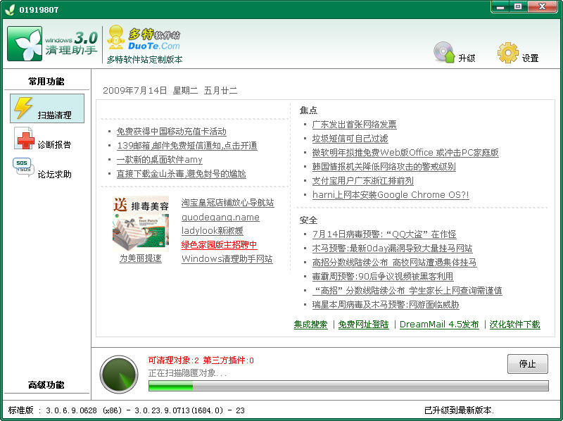Click the 标准版 version string in status bar
563x421 pixels.
point(127,410)
